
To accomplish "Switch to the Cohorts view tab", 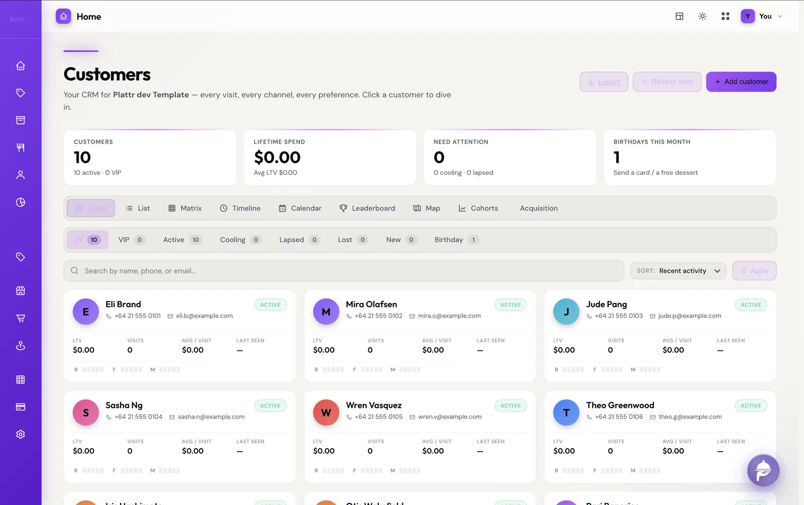I will [x=478, y=208].
